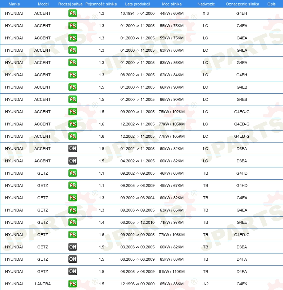The image size is (283, 290).
Task: Click the Rodzaj paliwa column header
Action: coord(70,4)
